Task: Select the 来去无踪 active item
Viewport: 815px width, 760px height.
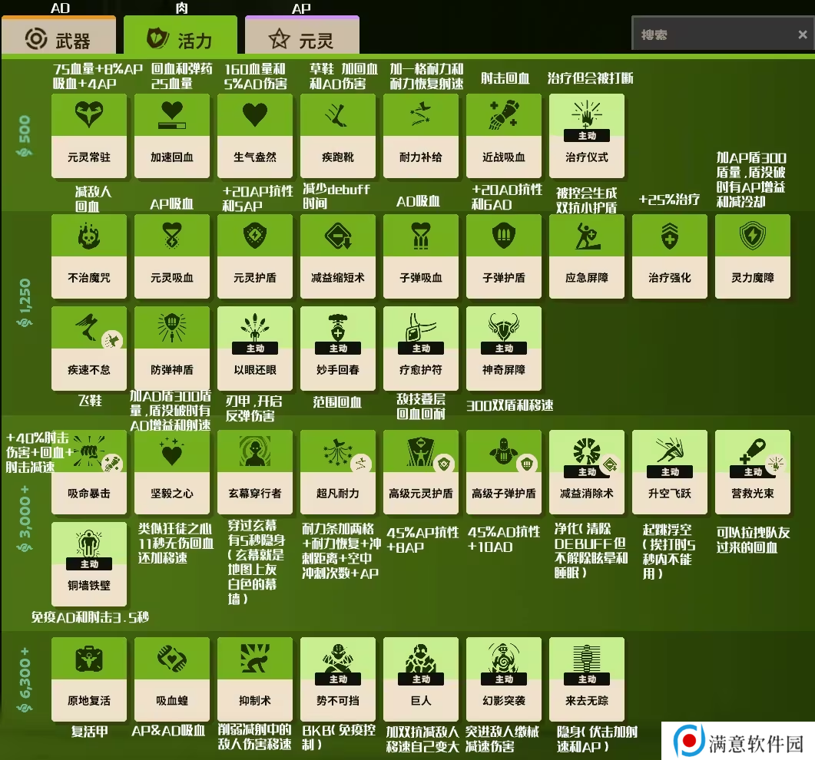Action: 587,679
